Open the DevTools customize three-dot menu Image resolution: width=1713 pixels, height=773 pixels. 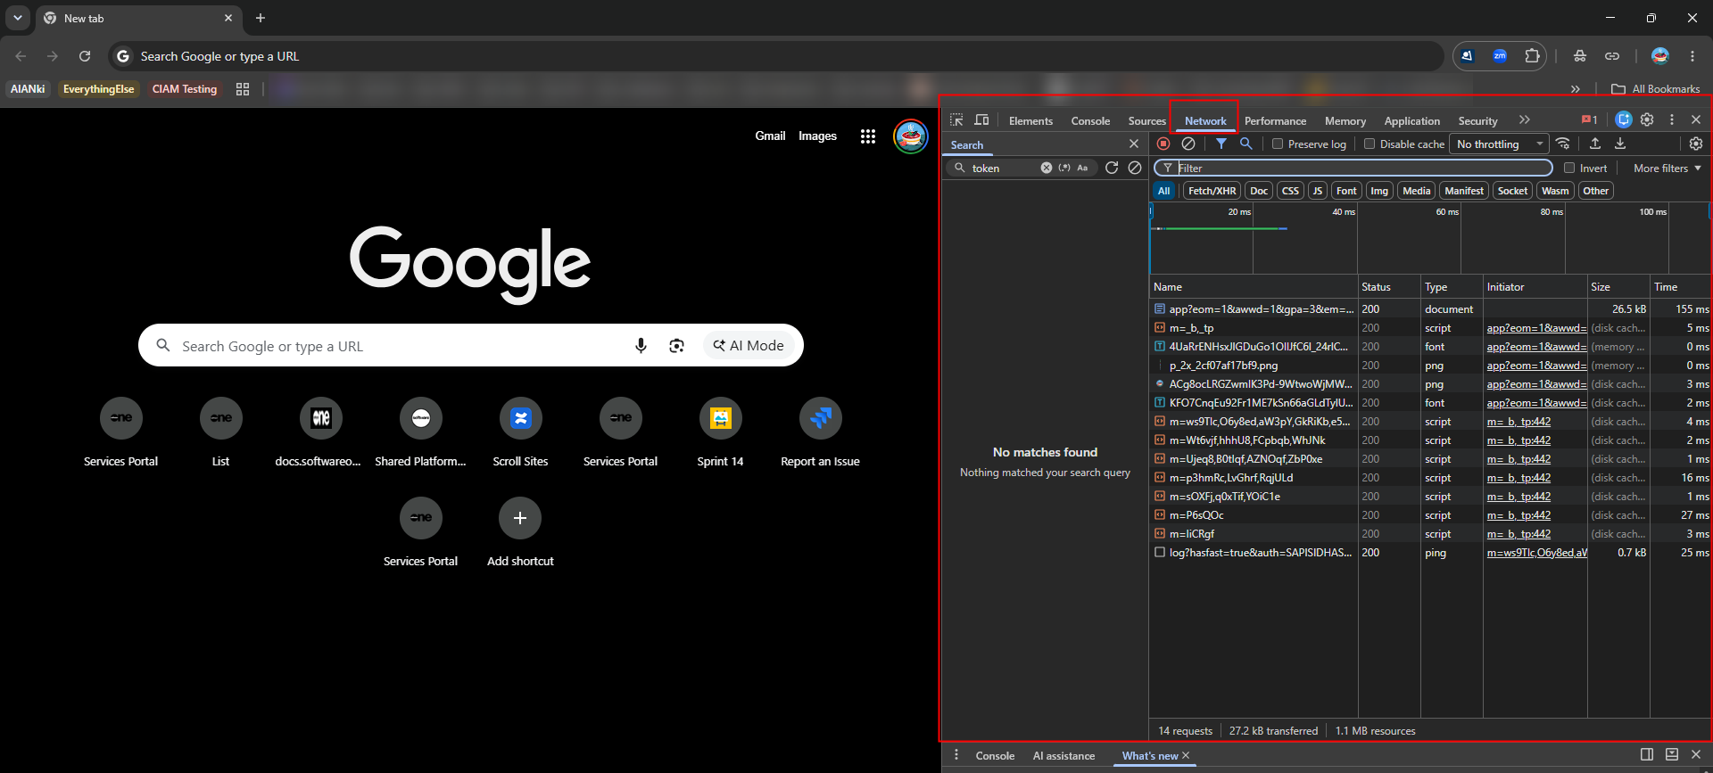(x=1672, y=119)
